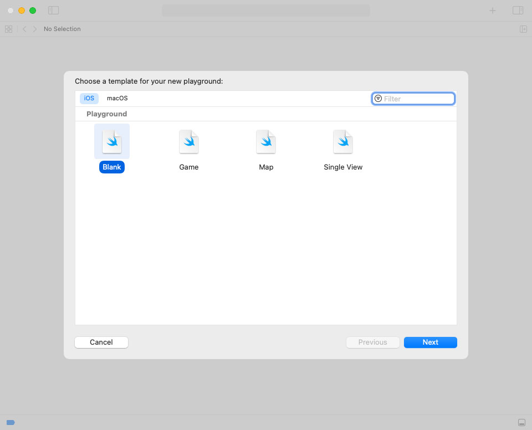The width and height of the screenshot is (532, 430).
Task: Show the debug console via bottom-right icon
Action: tap(521, 422)
